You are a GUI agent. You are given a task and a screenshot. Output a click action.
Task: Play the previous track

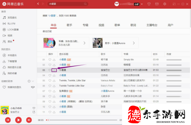8,120
